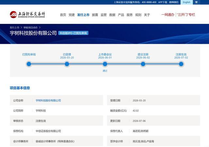
Task: Click the Shanghai Stock Exchange logo
Action: click(27, 14)
